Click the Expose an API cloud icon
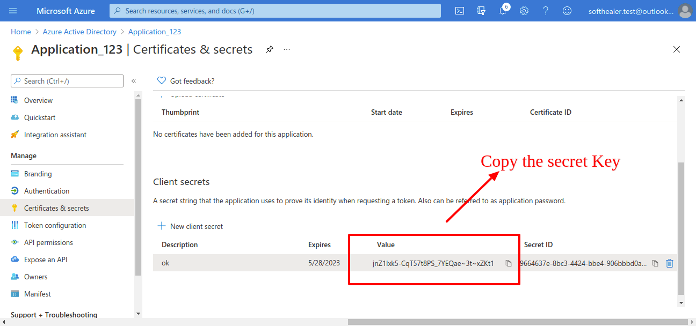Screen dimensions: 696x326 [x=15, y=260]
